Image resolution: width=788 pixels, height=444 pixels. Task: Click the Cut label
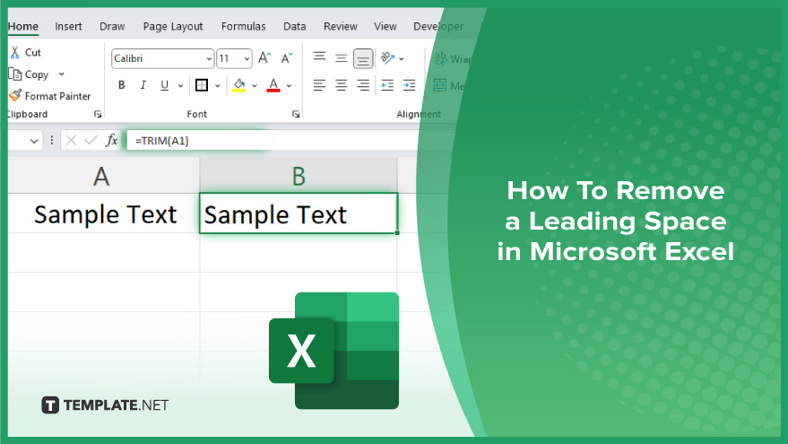pos(32,52)
